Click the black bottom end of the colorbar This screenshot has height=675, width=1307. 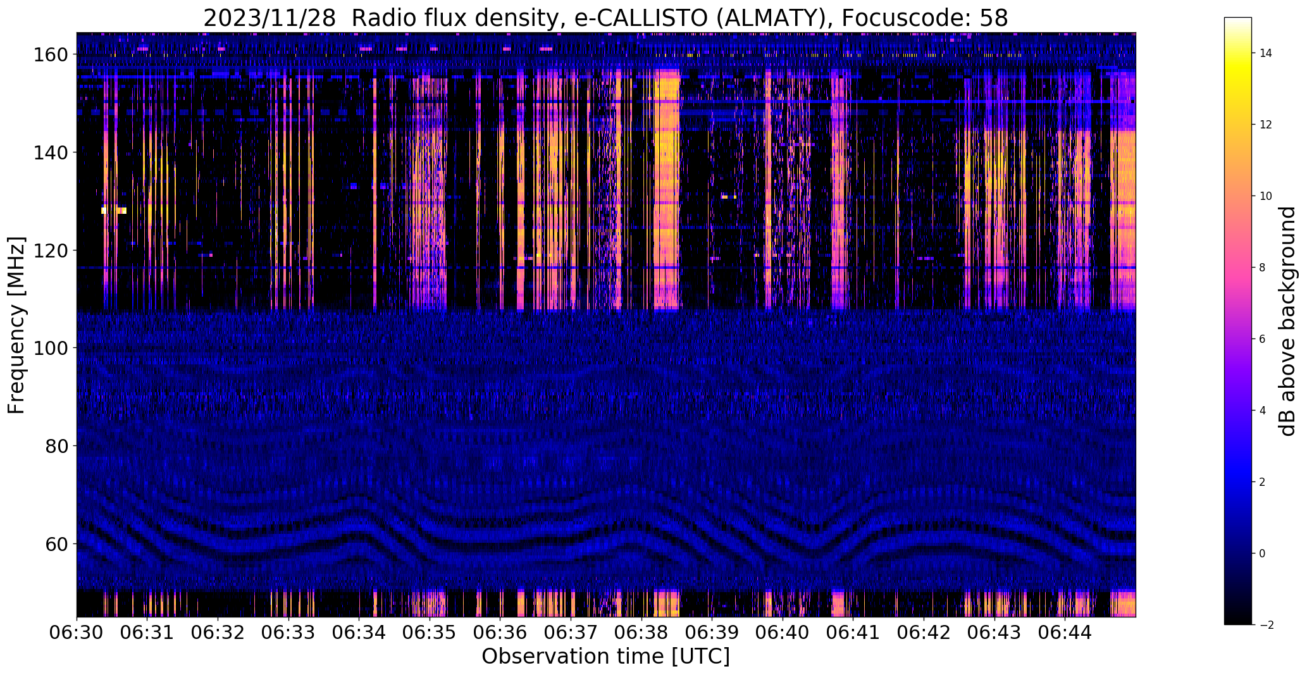pyautogui.click(x=1238, y=619)
